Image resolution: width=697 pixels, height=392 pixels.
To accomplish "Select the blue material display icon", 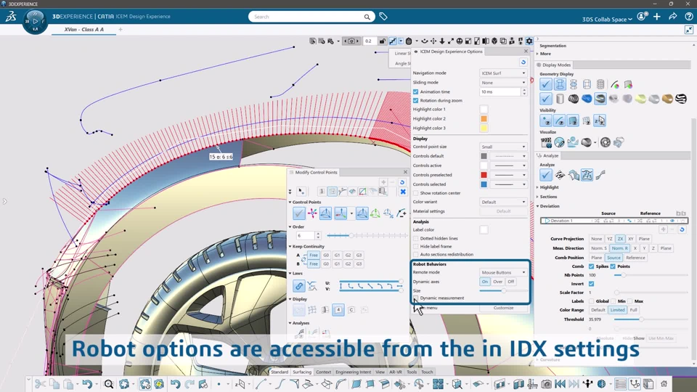I will (587, 99).
